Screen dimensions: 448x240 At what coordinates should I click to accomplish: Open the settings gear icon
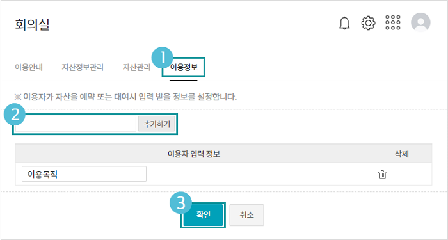pos(368,23)
